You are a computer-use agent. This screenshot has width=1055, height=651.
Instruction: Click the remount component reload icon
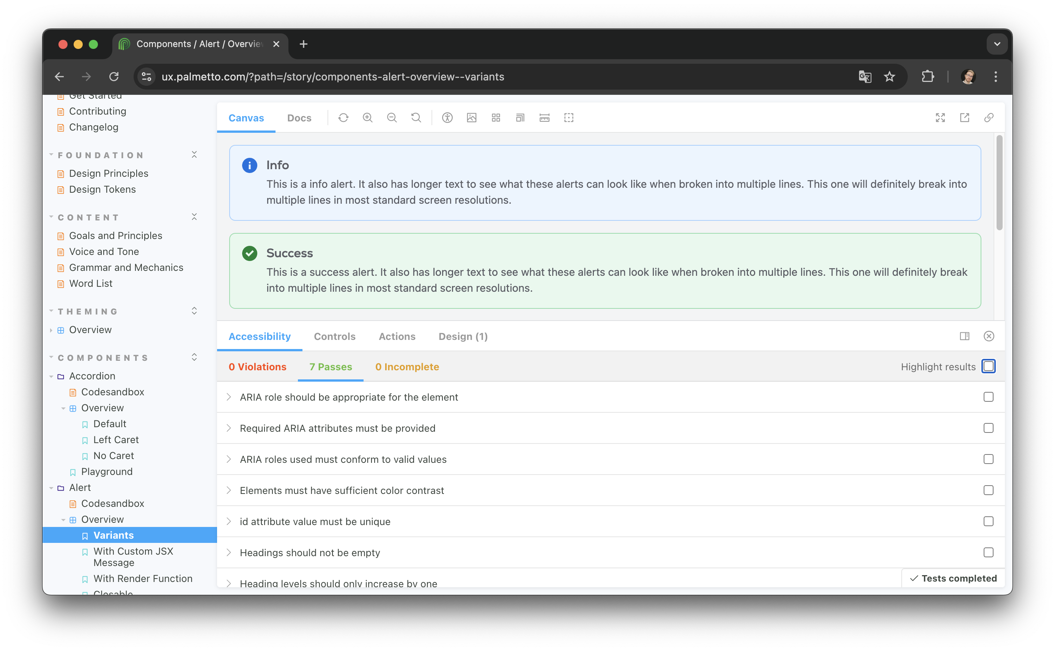coord(343,118)
